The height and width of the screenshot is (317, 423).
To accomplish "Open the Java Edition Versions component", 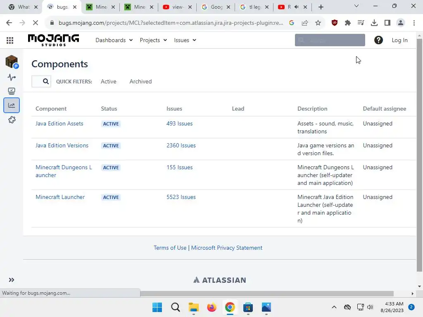I will [x=62, y=145].
